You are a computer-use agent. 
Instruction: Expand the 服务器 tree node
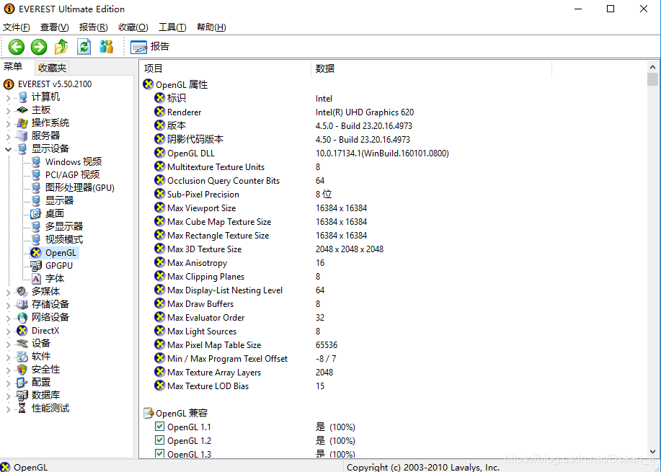pyautogui.click(x=8, y=136)
